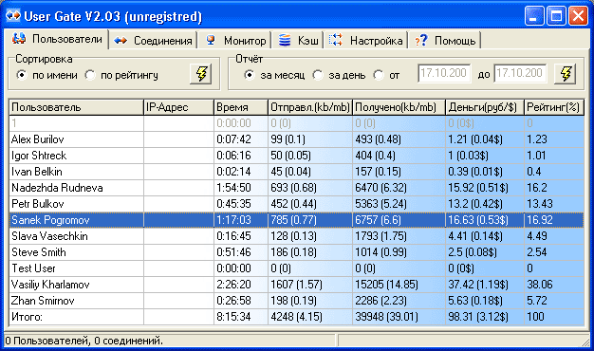Click rating value 5.72
594x351 pixels.
(537, 301)
